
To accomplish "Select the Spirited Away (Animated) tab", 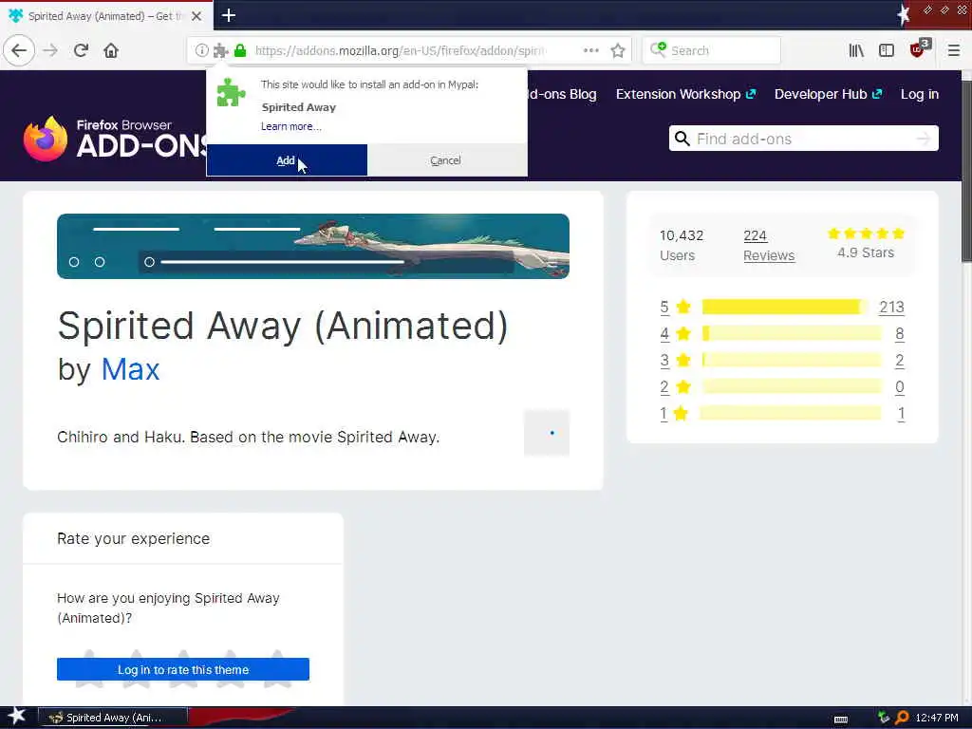I will [106, 16].
